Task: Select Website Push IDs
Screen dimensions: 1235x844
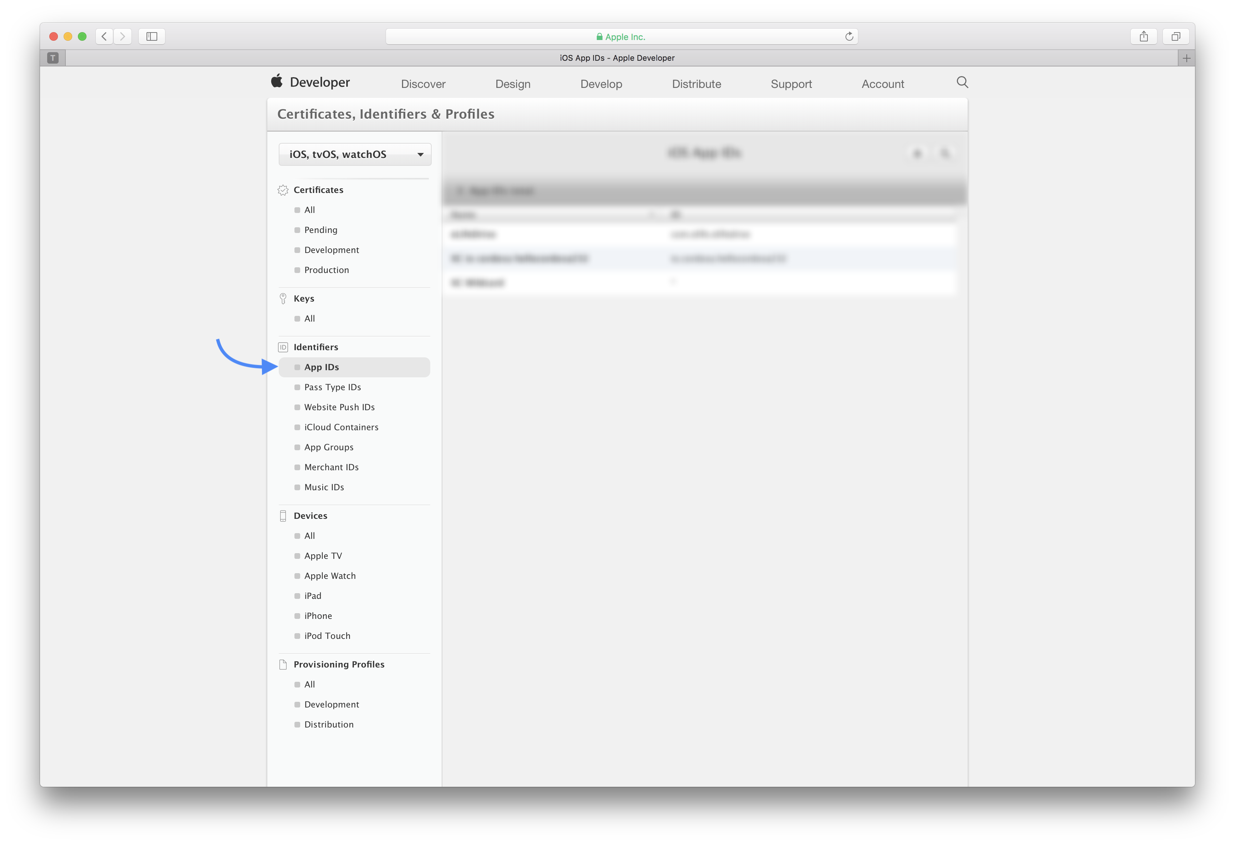Action: pos(339,407)
